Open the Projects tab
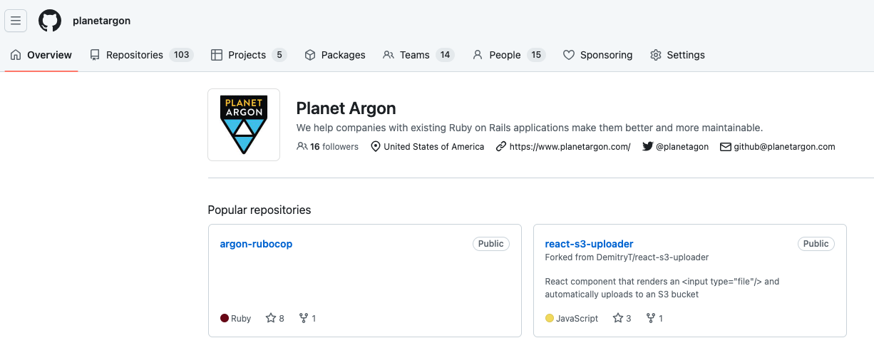This screenshot has height=343, width=874. (249, 55)
